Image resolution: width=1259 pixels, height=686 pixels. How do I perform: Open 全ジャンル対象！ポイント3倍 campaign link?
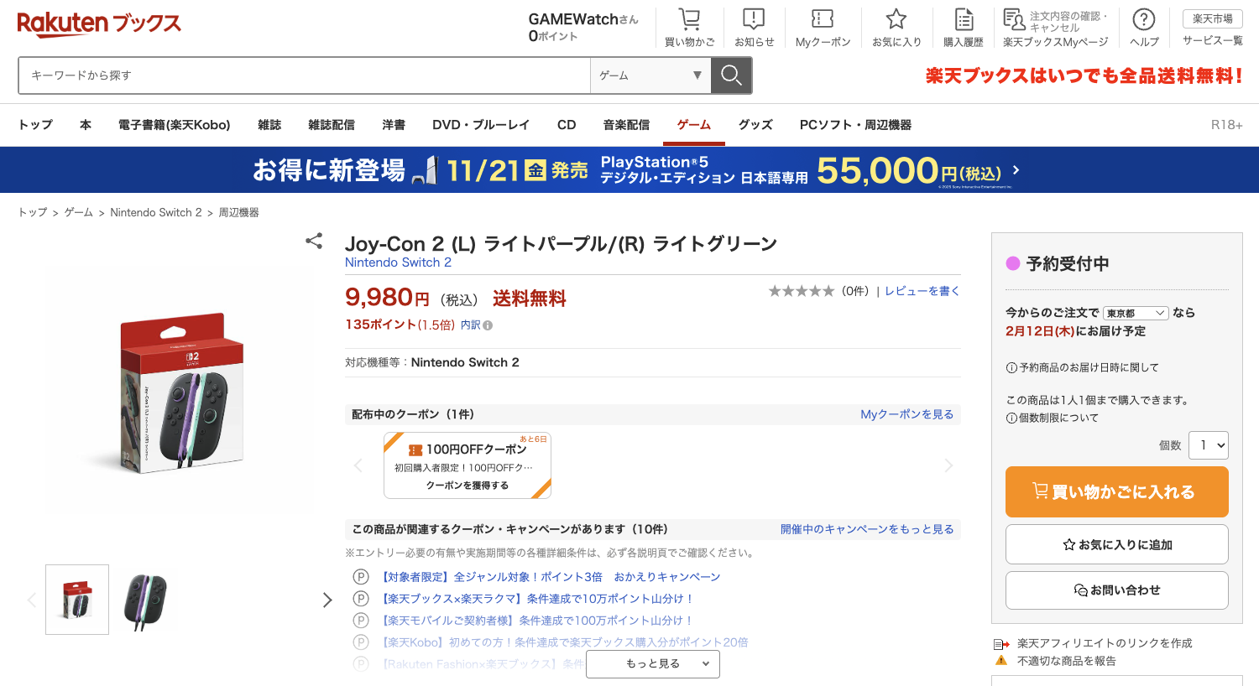click(x=551, y=577)
